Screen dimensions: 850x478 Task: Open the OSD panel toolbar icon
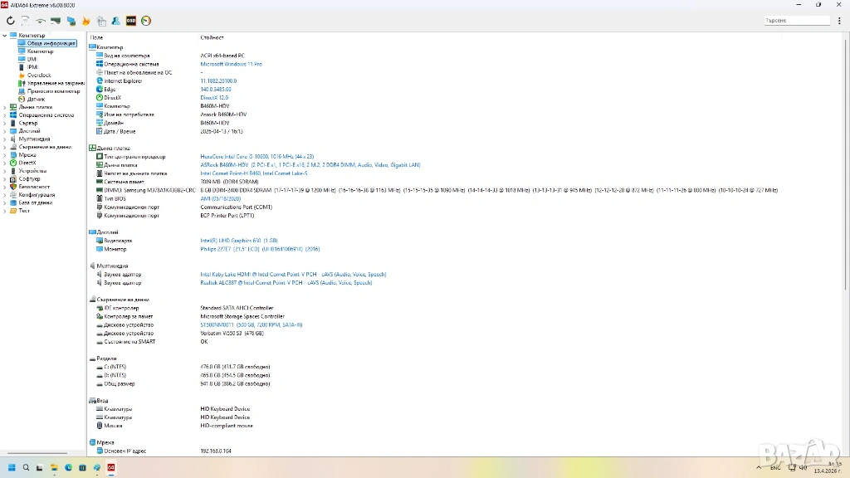(x=130, y=21)
